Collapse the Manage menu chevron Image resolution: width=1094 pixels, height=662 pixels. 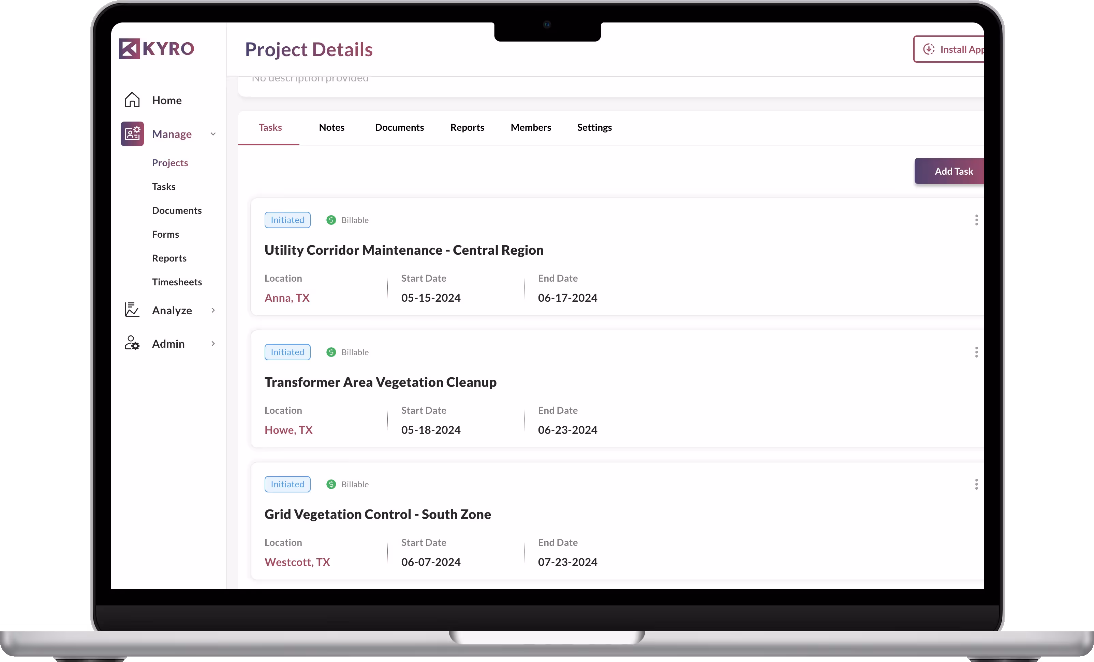tap(213, 134)
